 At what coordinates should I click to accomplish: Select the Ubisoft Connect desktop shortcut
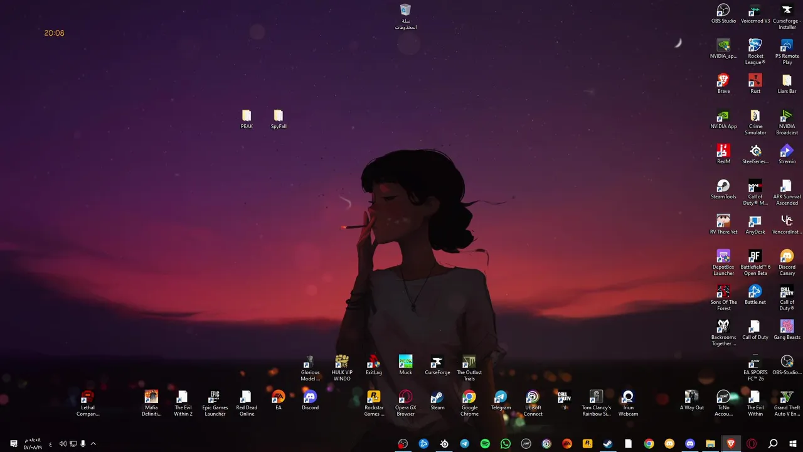point(533,404)
